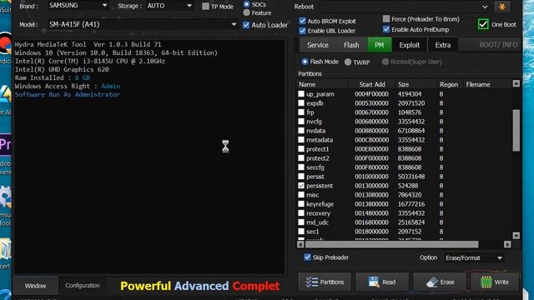Viewport: 534px width, 300px height.
Task: Switch to the Flash tab
Action: point(351,45)
